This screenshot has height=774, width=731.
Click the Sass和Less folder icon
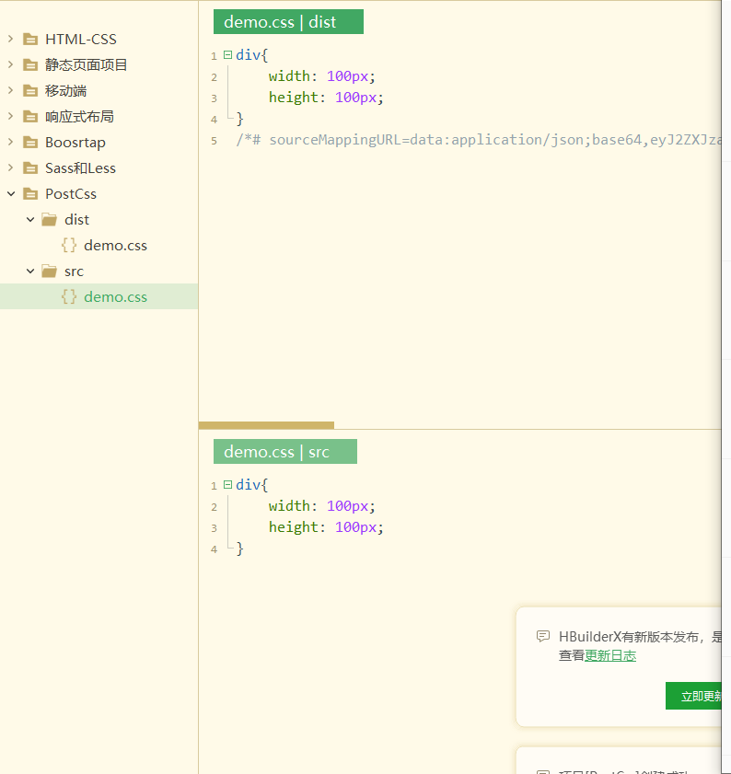(30, 168)
